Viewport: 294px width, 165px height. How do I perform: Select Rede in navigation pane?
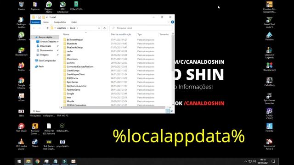[41, 66]
